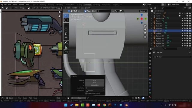Expand the BezierCurve outliner row
The height and width of the screenshot is (108, 192).
tap(152, 18)
